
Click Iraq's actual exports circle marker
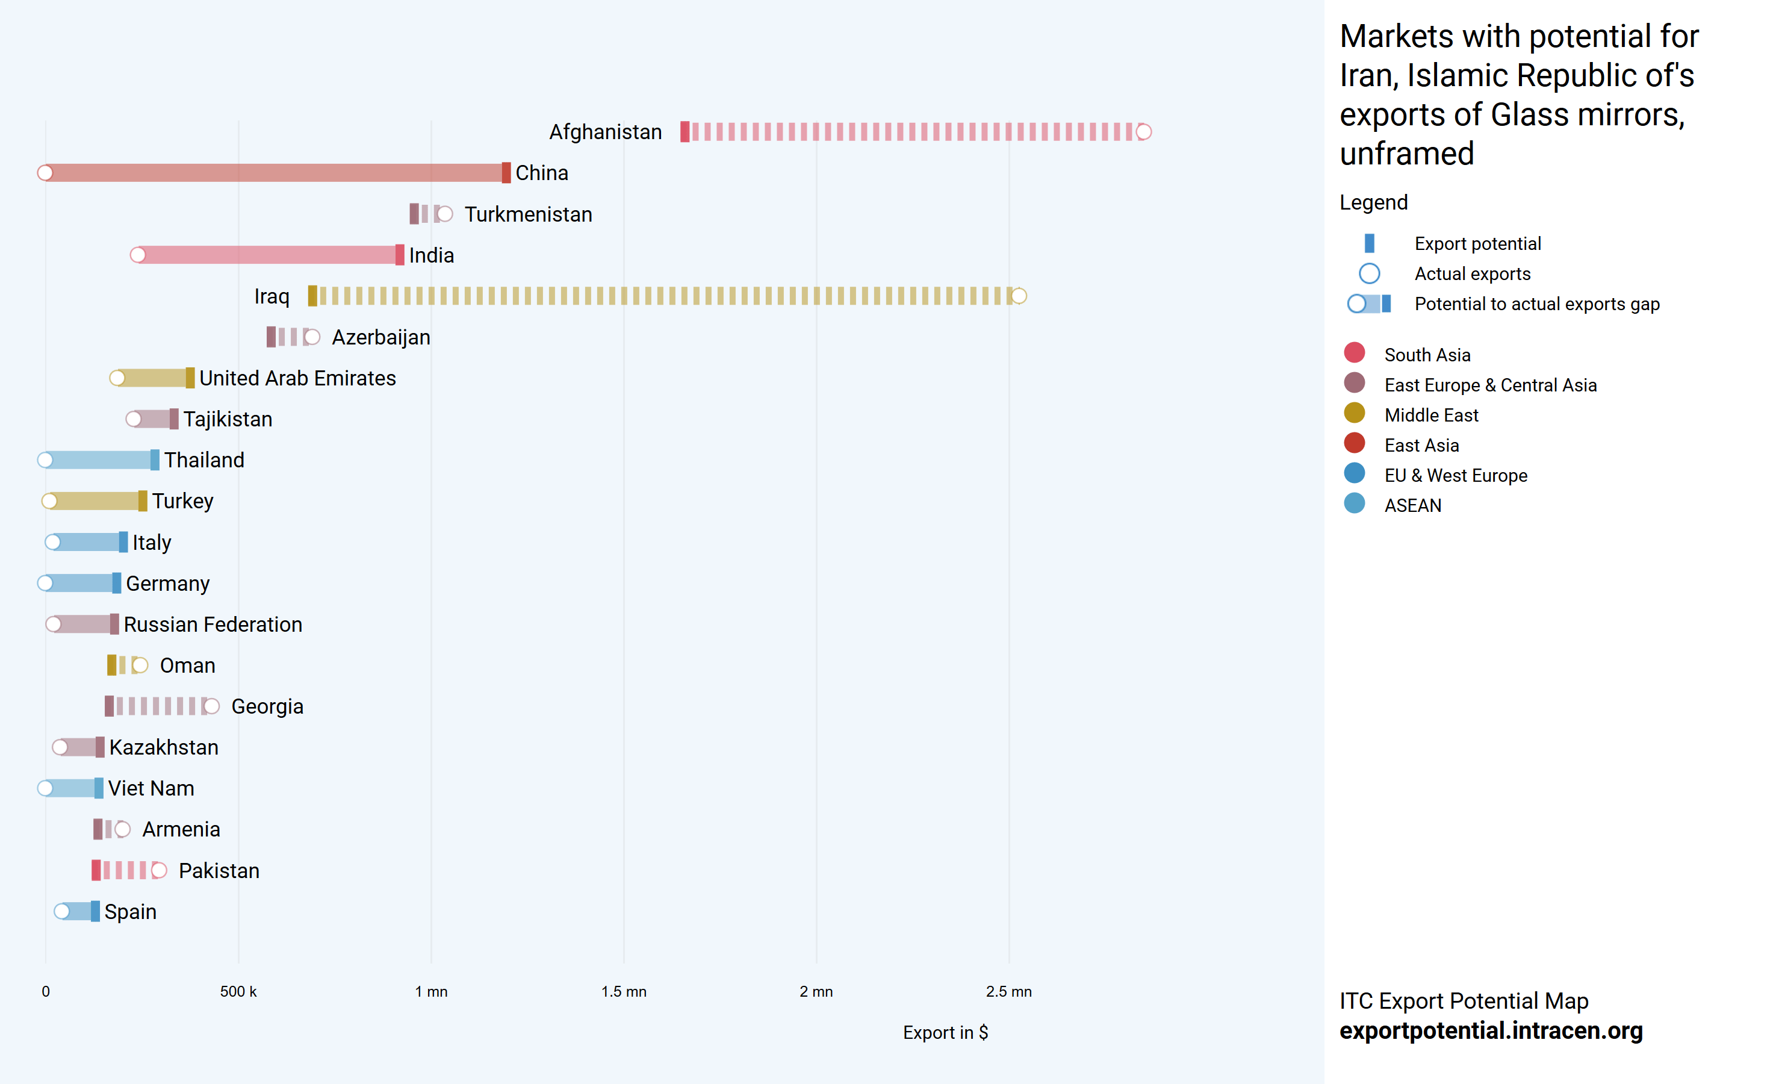pos(1019,296)
